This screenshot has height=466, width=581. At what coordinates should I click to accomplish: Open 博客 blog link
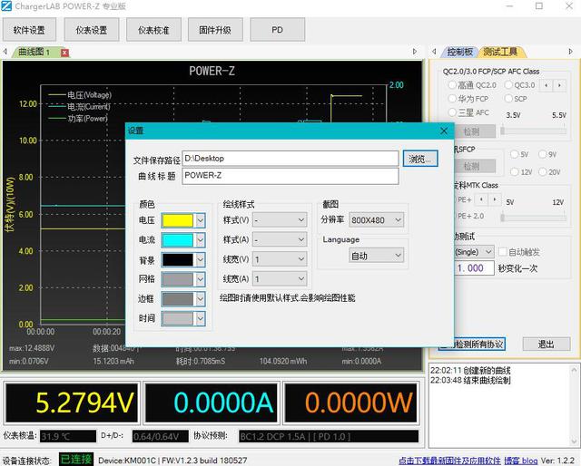521,461
